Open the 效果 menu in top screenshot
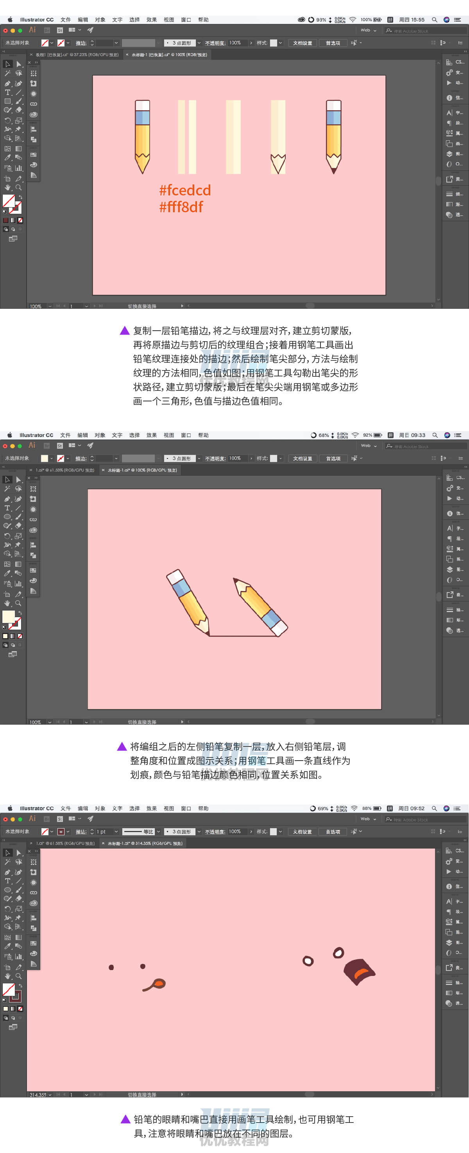The image size is (469, 1153). click(x=152, y=20)
